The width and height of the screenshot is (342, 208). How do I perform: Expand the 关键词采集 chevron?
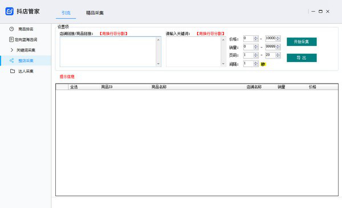coord(12,50)
